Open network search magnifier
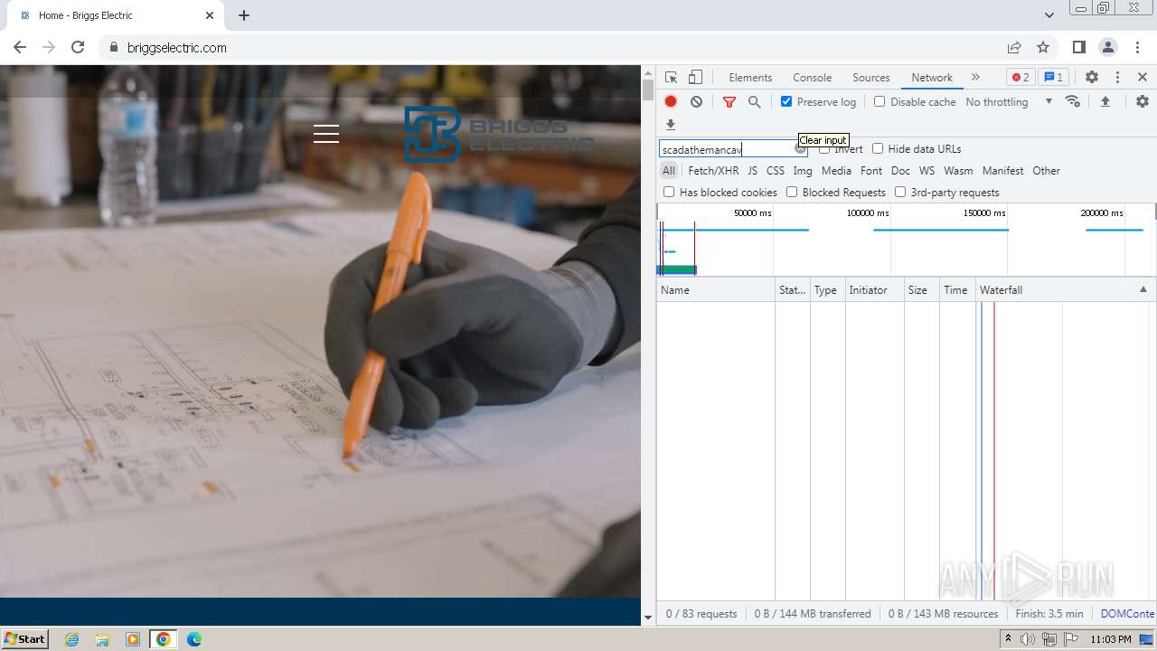The height and width of the screenshot is (651, 1157). click(x=755, y=101)
